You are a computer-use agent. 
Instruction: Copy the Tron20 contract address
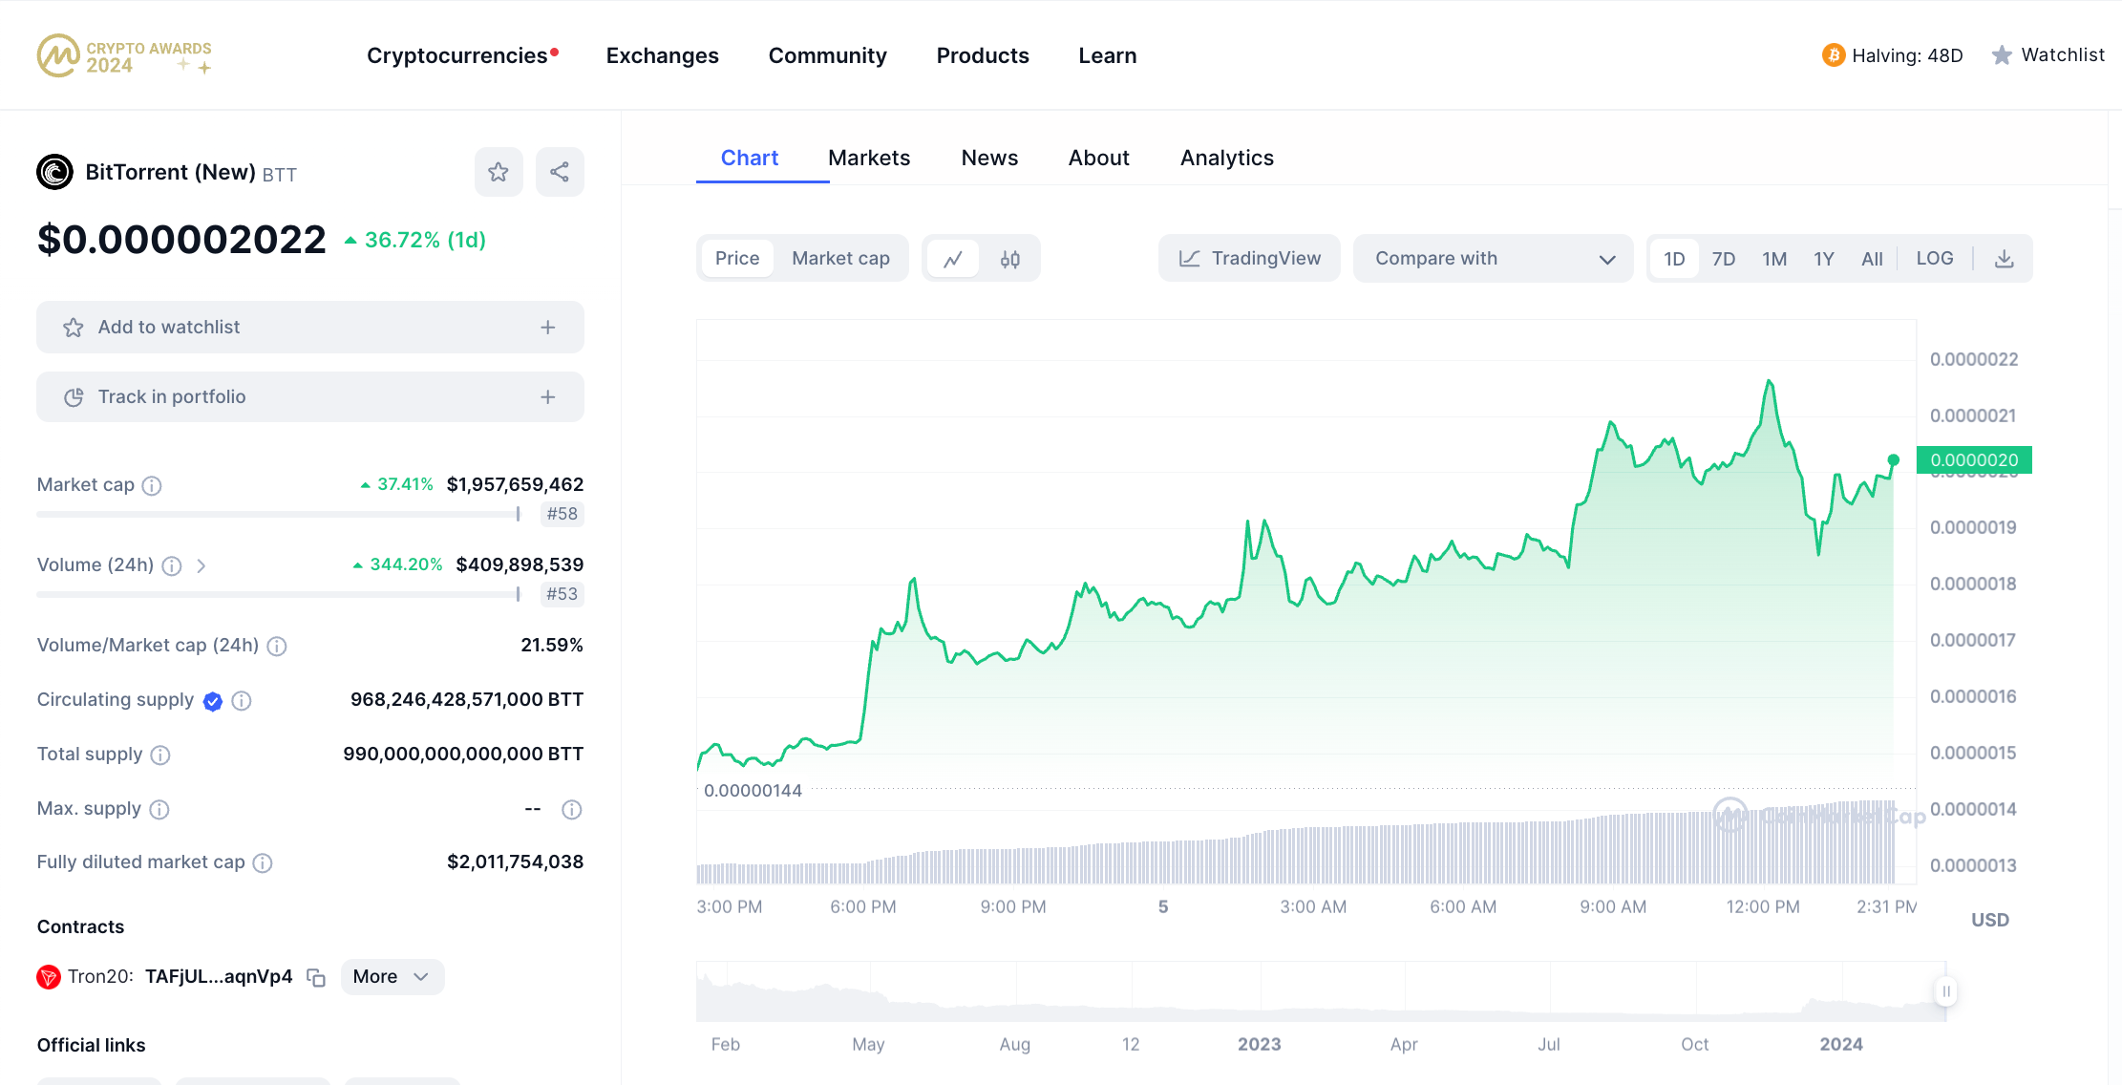[316, 977]
